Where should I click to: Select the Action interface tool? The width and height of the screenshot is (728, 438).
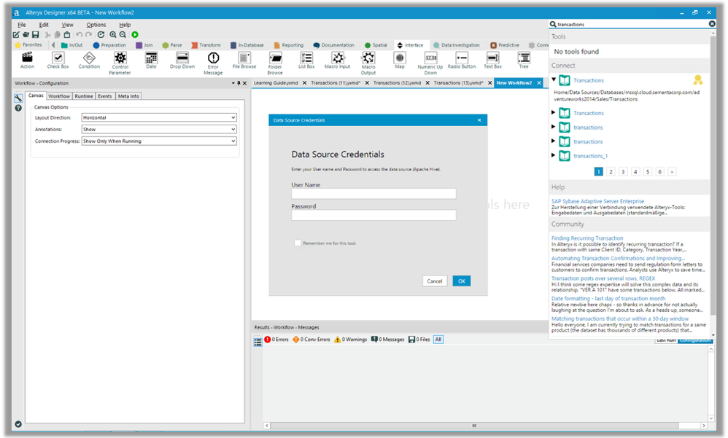(x=27, y=60)
